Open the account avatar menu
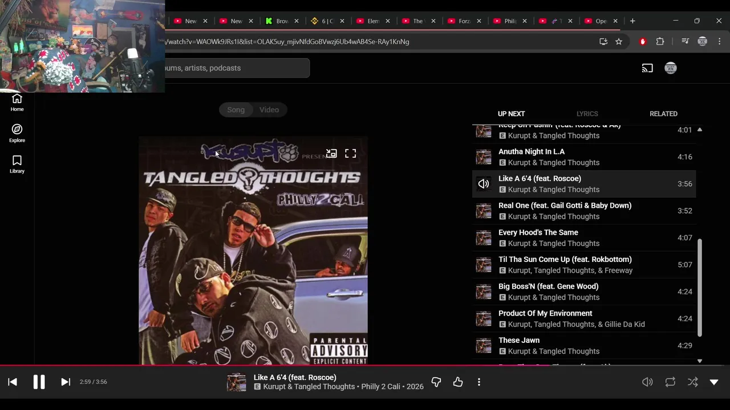730x410 pixels. [671, 68]
